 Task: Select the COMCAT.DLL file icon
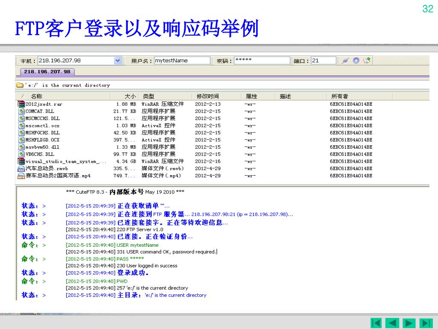(x=21, y=111)
